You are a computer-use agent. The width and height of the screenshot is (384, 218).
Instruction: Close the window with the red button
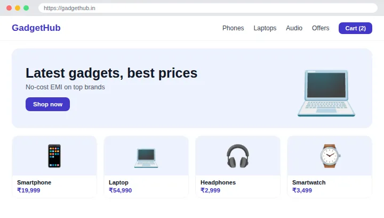(x=9, y=8)
